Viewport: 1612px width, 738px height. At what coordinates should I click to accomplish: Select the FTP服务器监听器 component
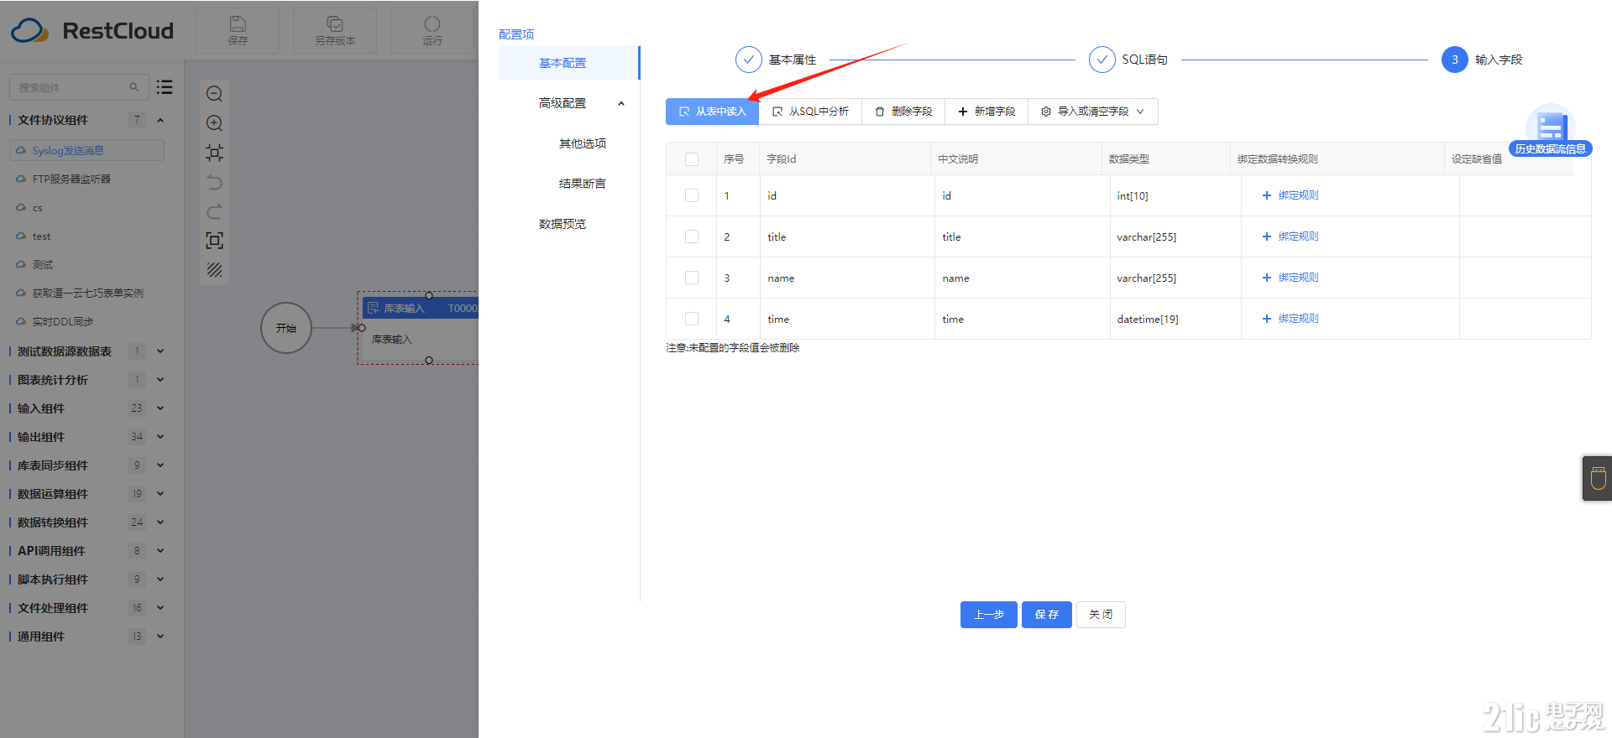pyautogui.click(x=71, y=179)
